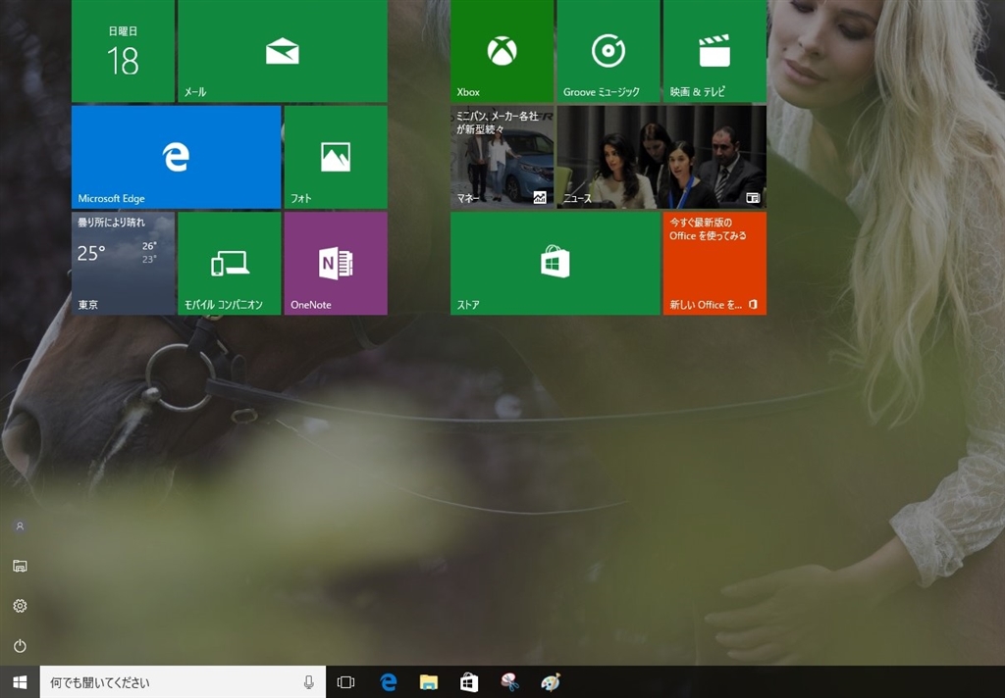Viewport: 1005px width, 698px height.
Task: Open the マネー news tile
Action: coord(502,157)
